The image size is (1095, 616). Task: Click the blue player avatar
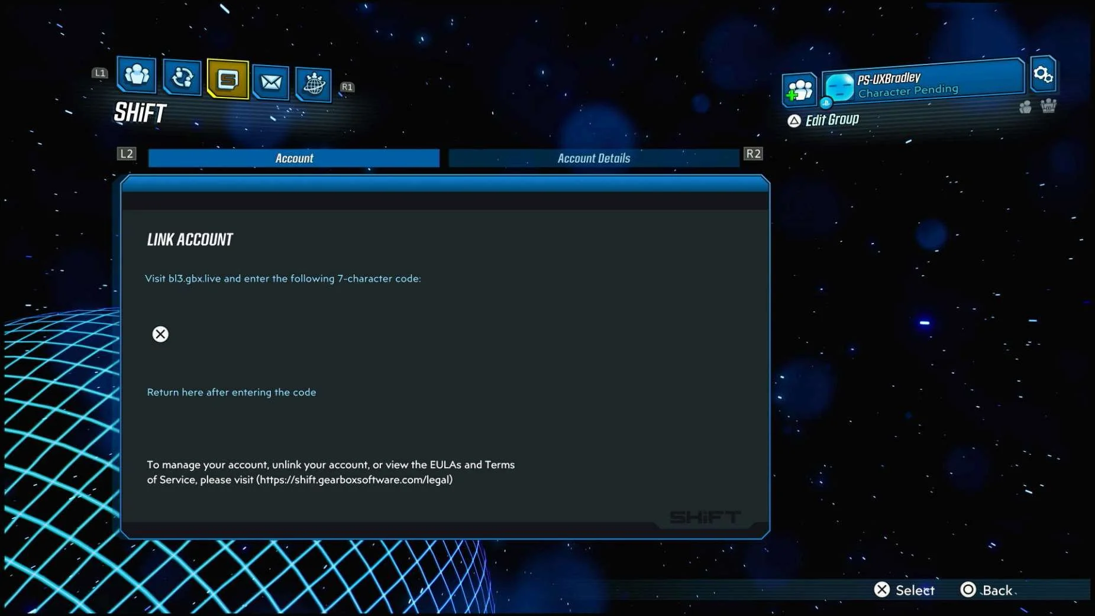click(839, 86)
